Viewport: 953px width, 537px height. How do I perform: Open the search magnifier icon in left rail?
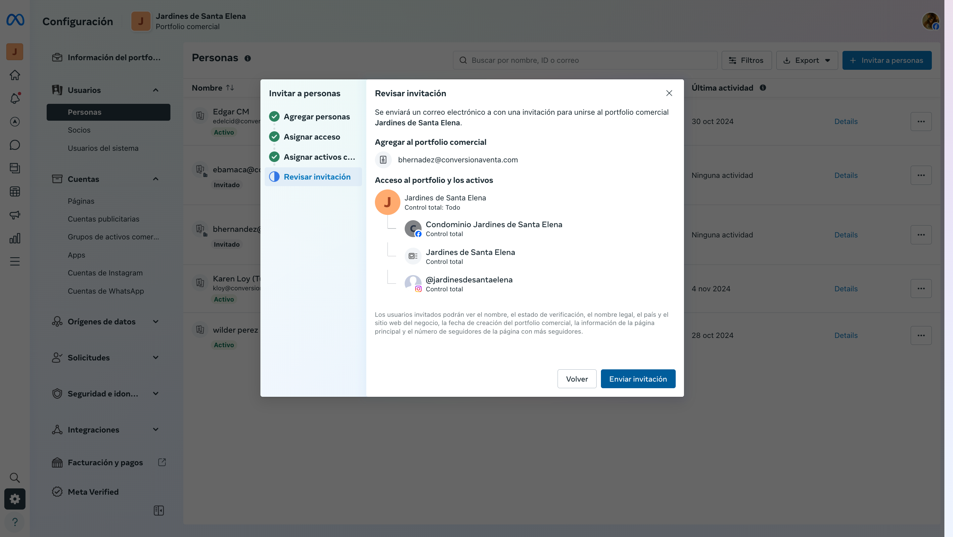15,477
